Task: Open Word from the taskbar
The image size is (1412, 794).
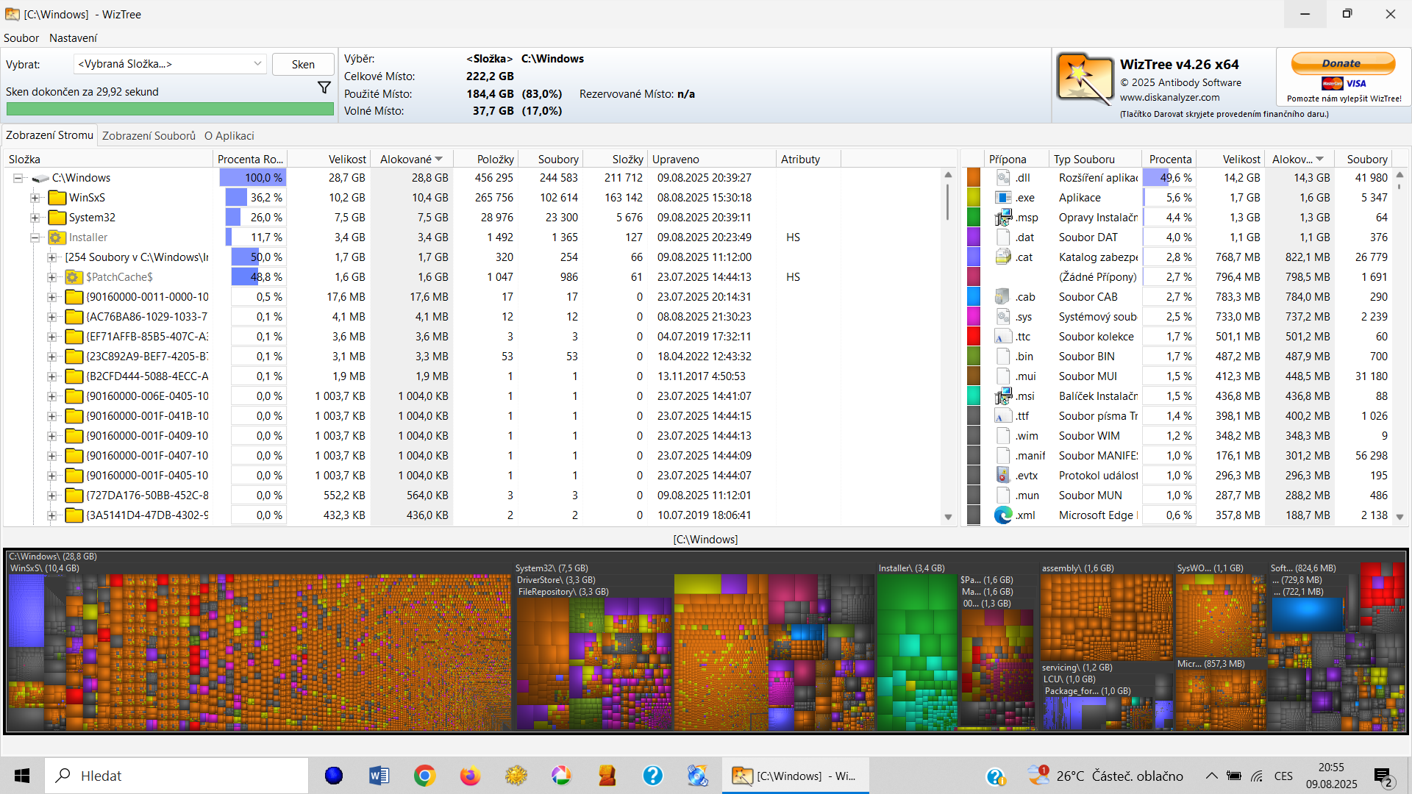Action: [x=379, y=776]
